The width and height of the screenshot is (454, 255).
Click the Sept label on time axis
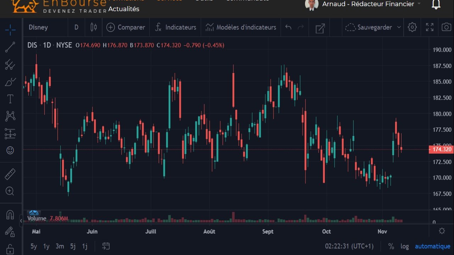tap(268, 231)
